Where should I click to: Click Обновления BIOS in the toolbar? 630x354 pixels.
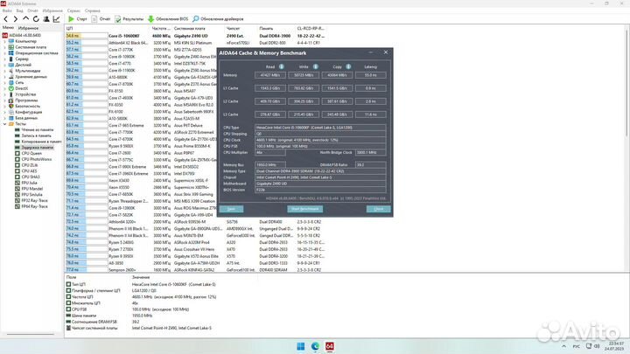(x=168, y=19)
